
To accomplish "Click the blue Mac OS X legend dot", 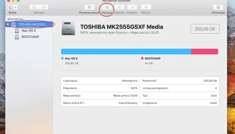I will pyautogui.click(x=62, y=58).
